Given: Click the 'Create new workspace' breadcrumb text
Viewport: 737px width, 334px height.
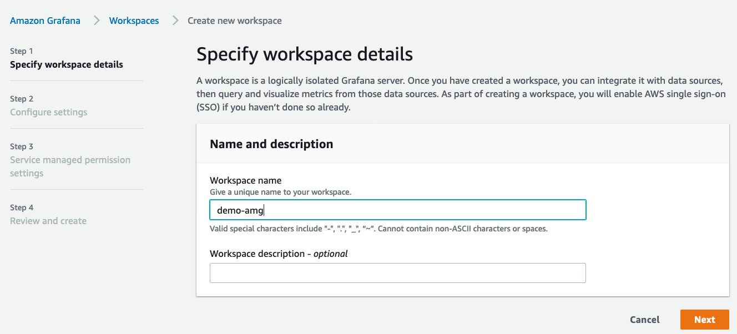Looking at the screenshot, I should point(235,21).
